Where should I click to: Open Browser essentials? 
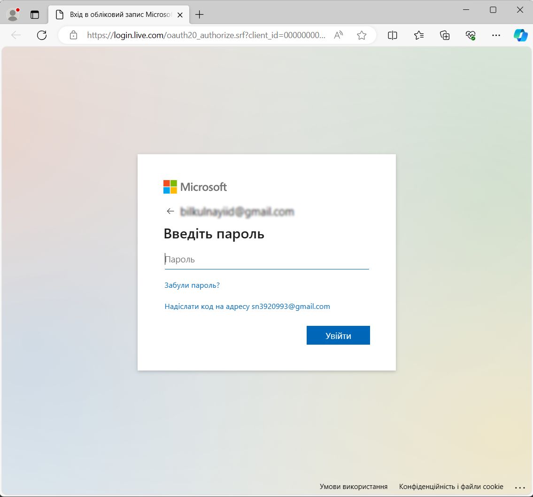[470, 35]
